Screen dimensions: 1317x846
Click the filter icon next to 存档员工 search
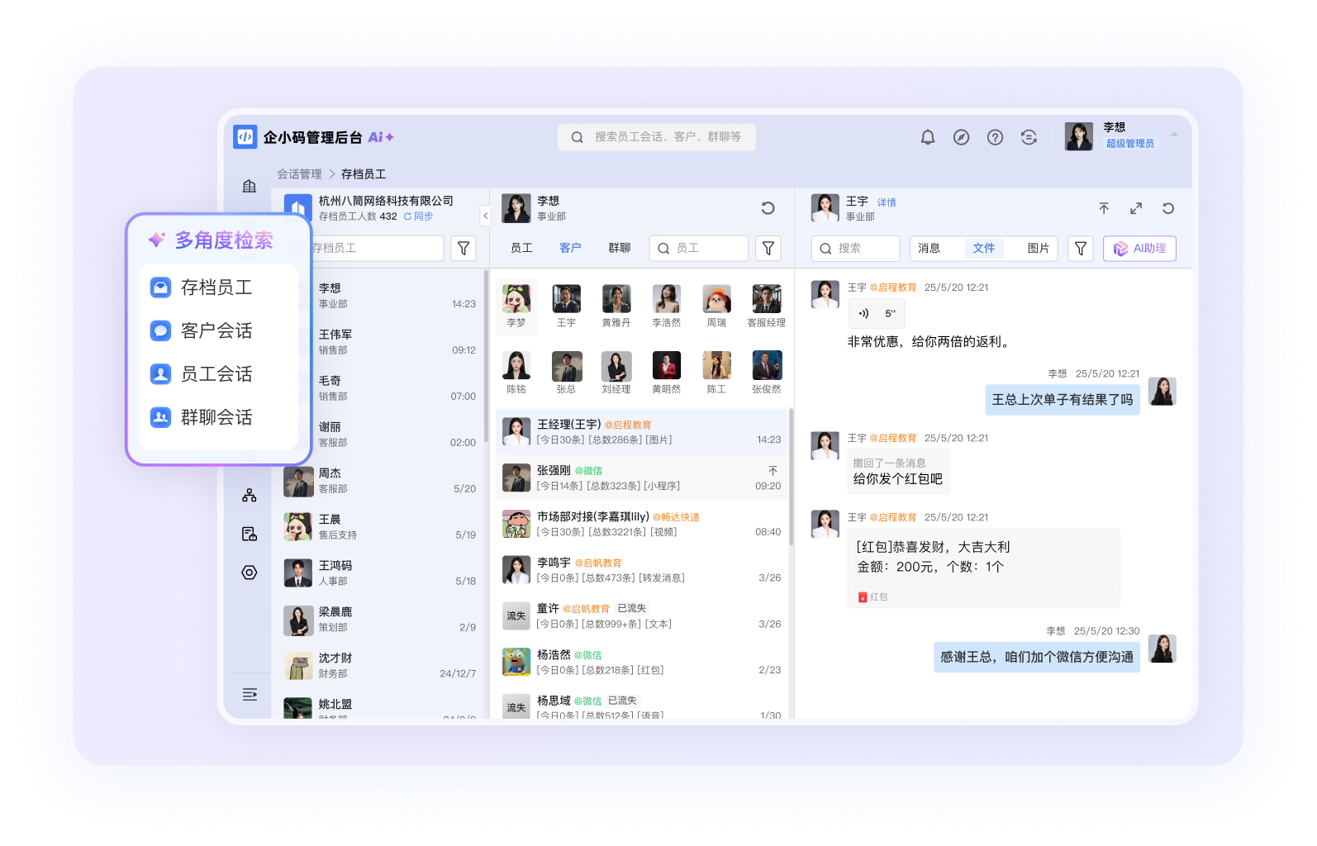pyautogui.click(x=464, y=248)
